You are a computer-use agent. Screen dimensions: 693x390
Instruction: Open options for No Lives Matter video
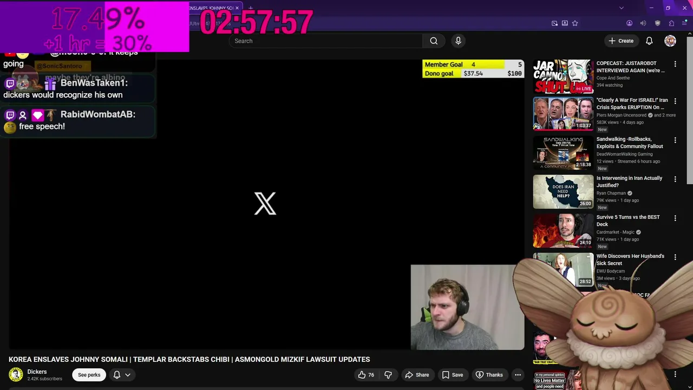coord(675,374)
